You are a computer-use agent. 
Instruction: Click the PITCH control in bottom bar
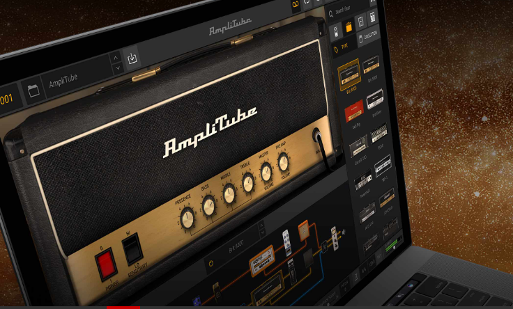[345, 286]
